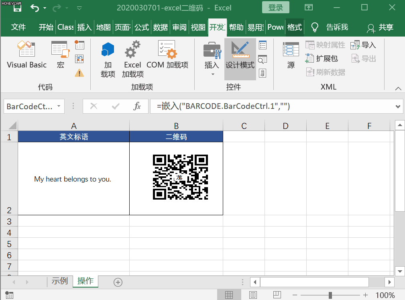Open the Visual Basic editor
The height and width of the screenshot is (300, 405).
[x=26, y=55]
